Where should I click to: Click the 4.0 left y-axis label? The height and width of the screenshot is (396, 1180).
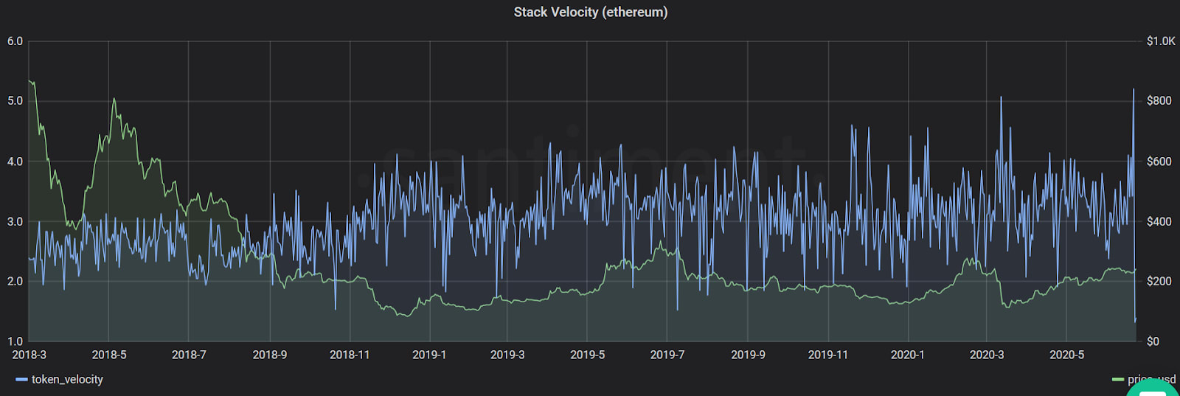click(15, 161)
